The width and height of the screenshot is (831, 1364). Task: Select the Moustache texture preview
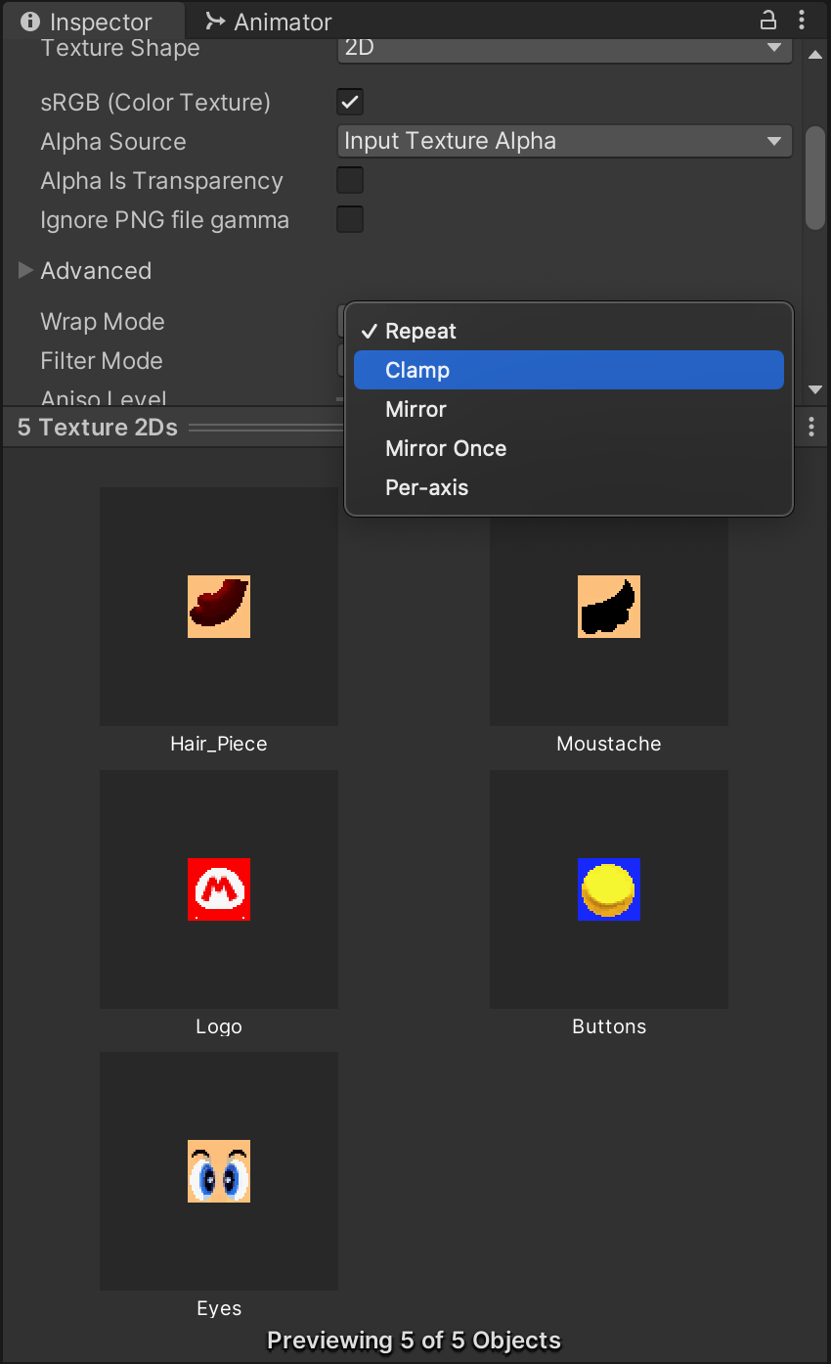pos(608,607)
